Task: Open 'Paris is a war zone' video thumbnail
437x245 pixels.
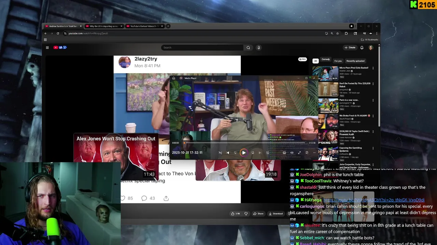Action: [328, 106]
